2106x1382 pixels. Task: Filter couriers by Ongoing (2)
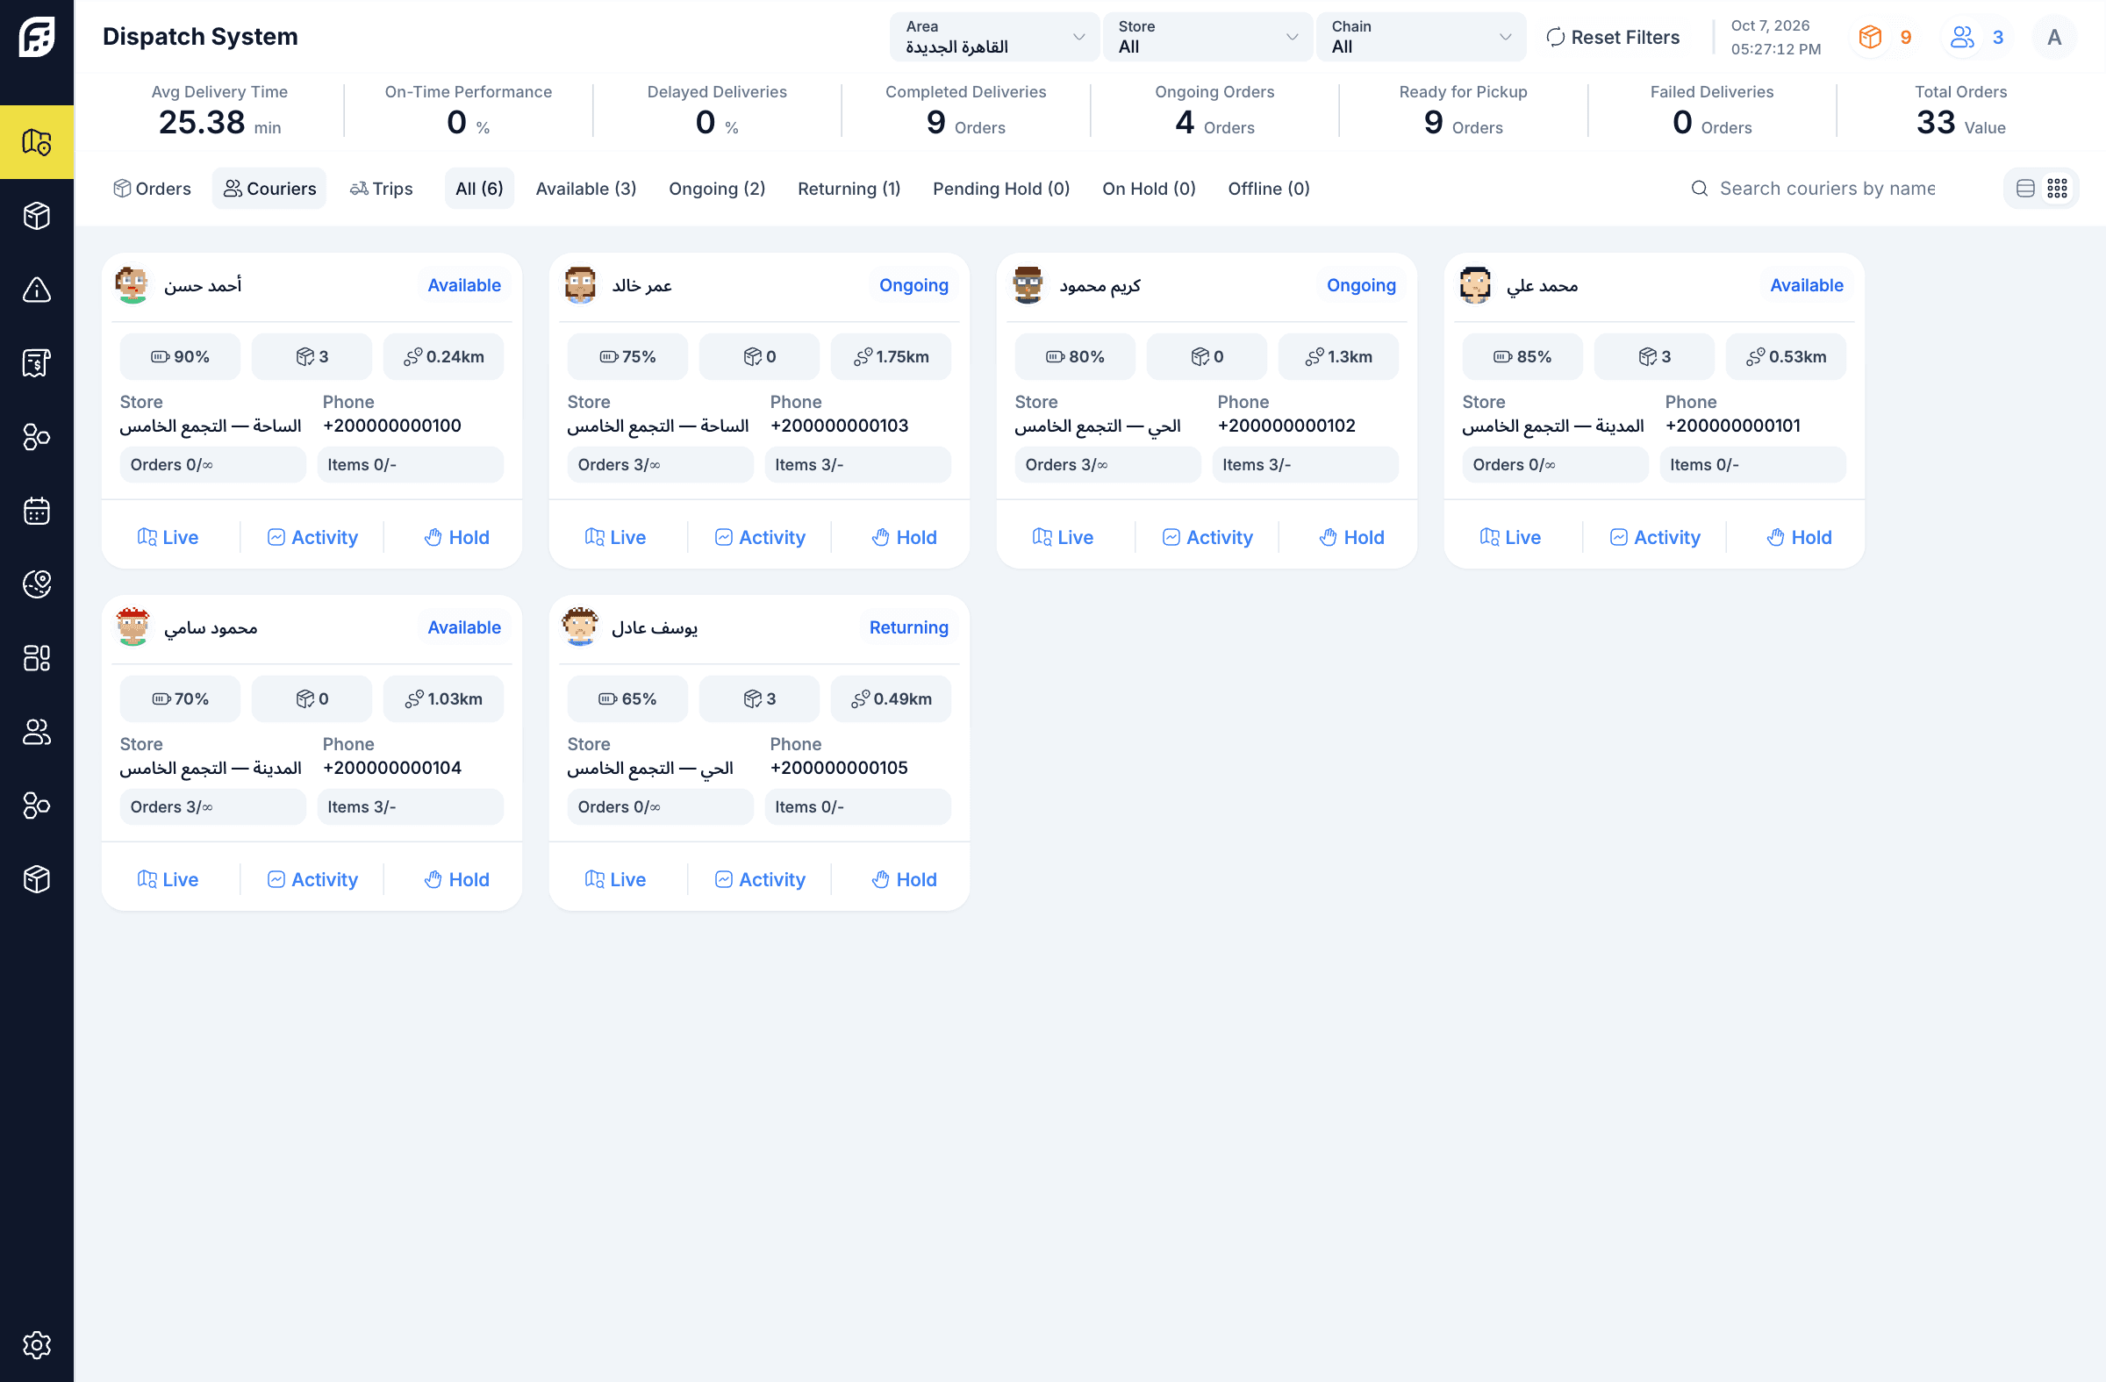(717, 189)
